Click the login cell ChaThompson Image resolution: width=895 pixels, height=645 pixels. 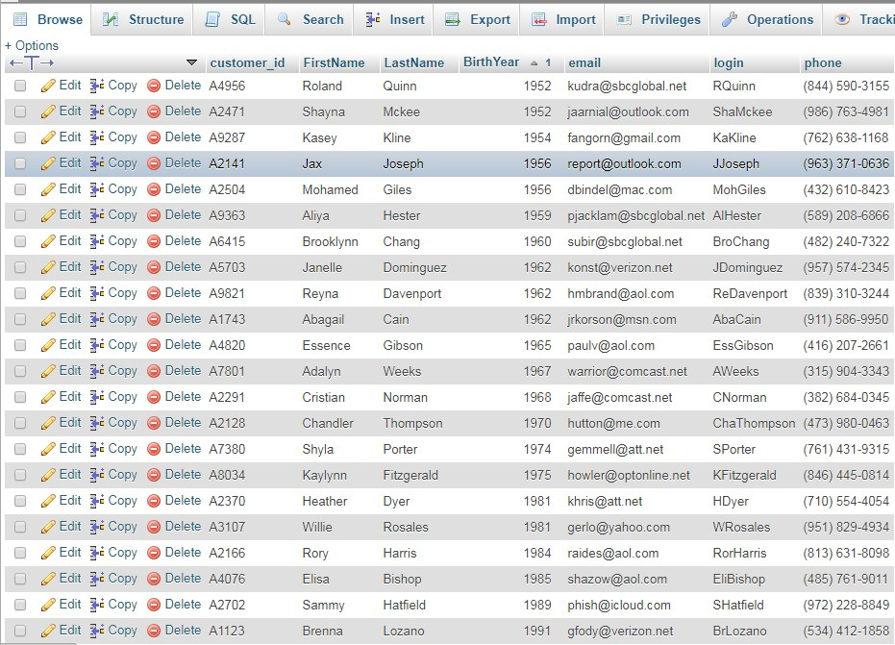click(x=754, y=424)
